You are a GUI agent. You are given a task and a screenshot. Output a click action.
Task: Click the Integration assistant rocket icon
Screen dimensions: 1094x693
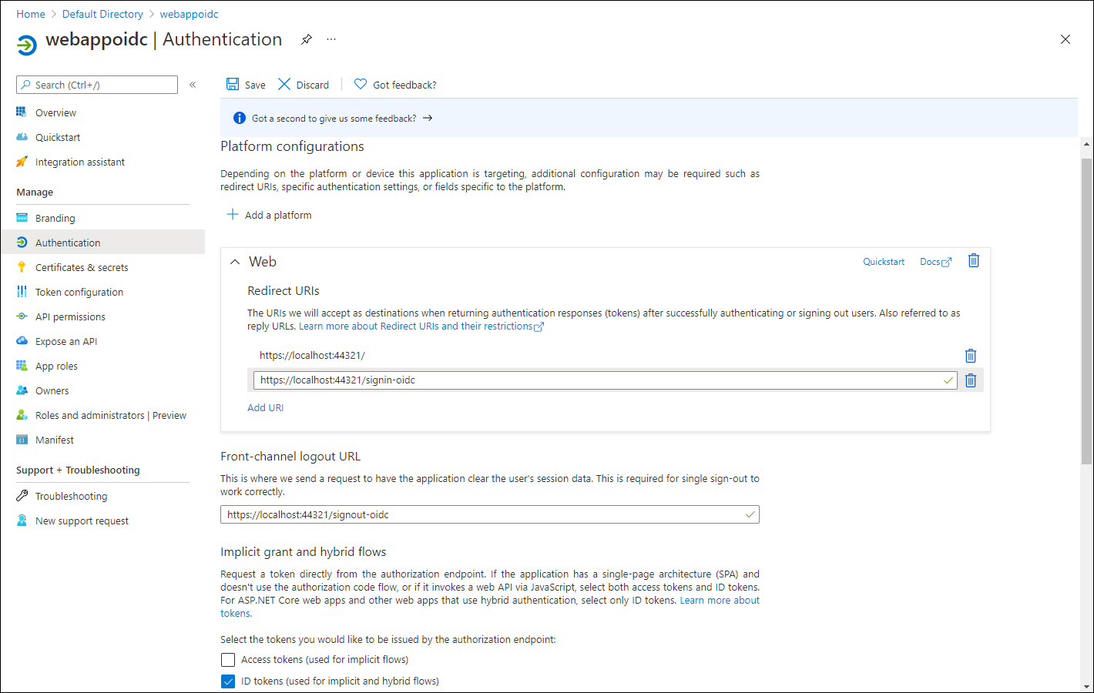click(22, 162)
